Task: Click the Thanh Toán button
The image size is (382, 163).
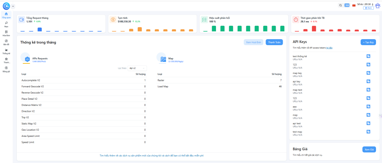Action: 274,43
